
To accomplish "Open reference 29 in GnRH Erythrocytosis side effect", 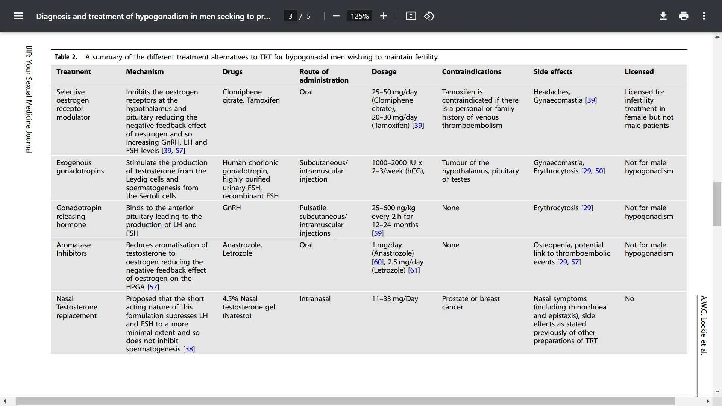I will [x=587, y=208].
